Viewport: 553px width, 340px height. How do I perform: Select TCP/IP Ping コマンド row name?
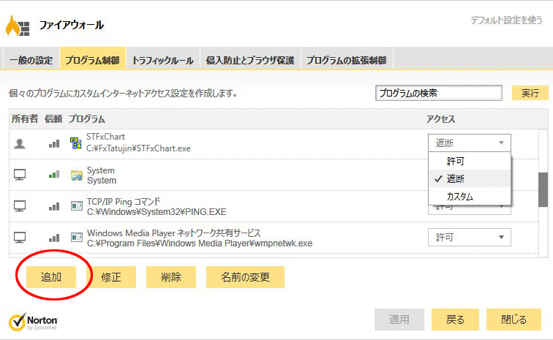click(124, 202)
